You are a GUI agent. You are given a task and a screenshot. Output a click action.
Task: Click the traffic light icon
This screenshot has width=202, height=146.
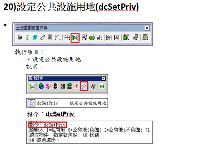click(56, 86)
